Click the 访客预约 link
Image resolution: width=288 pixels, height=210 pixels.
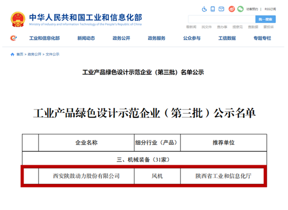[252, 9]
